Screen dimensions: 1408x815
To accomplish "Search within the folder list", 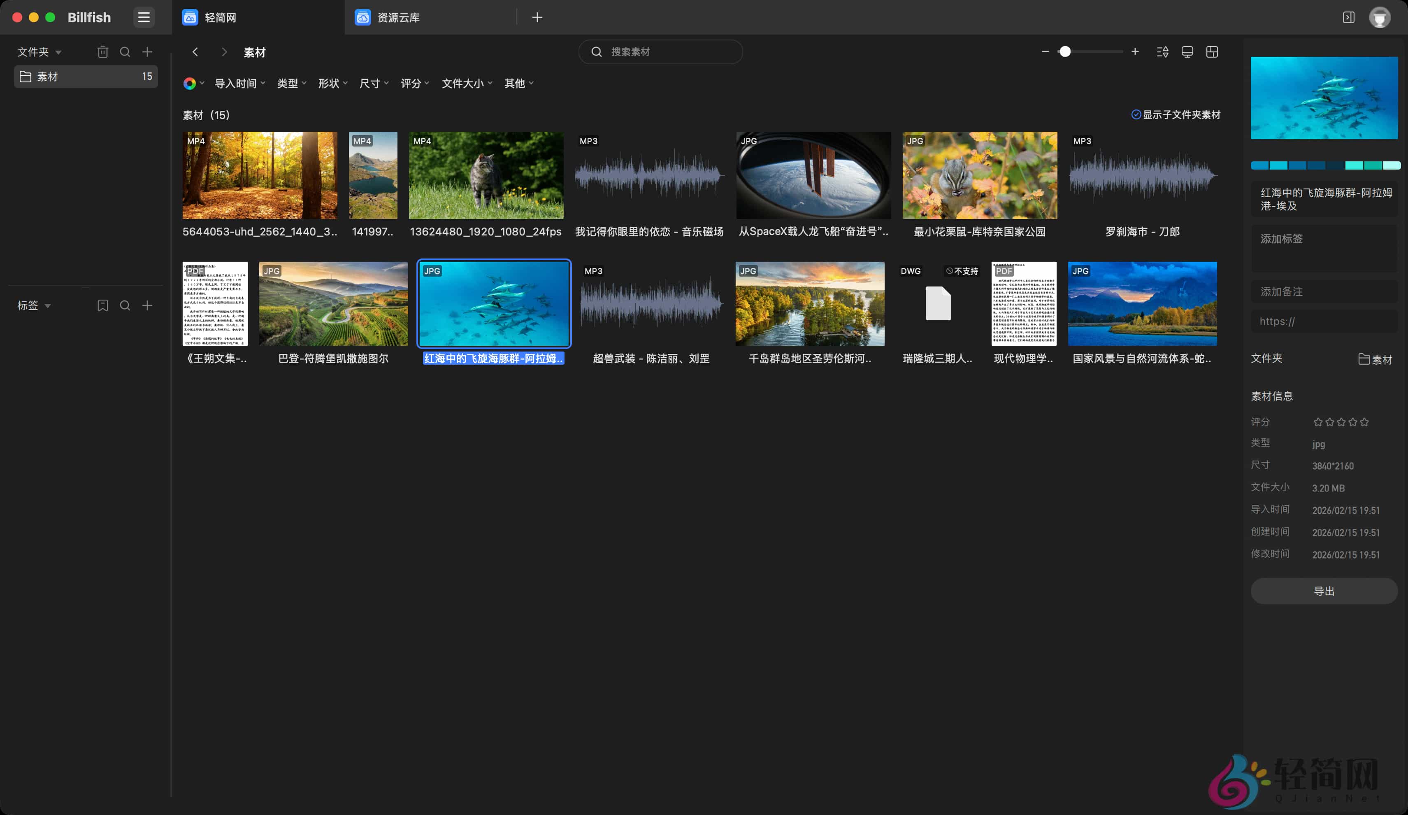I will (125, 51).
